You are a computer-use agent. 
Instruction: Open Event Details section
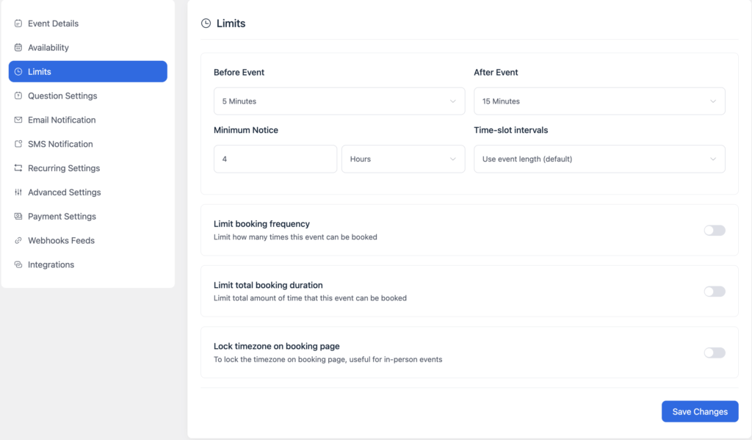coord(88,23)
